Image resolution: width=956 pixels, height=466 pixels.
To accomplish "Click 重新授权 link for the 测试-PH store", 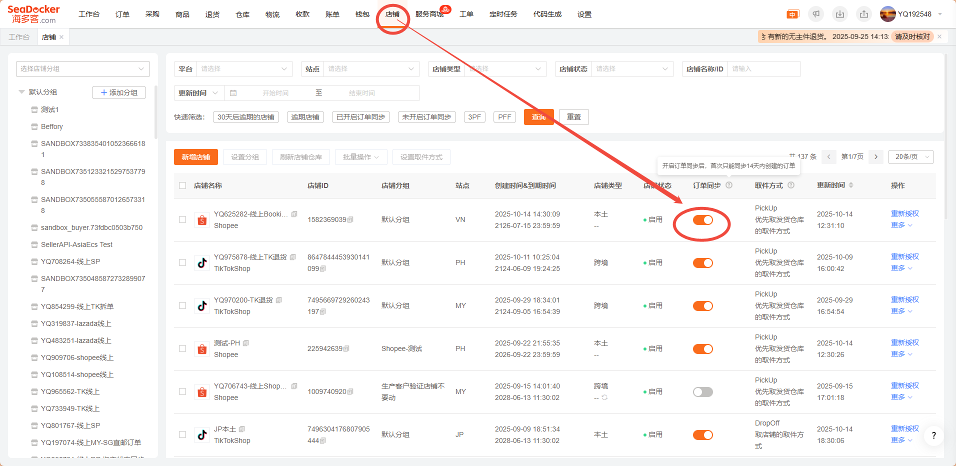I will (x=904, y=342).
